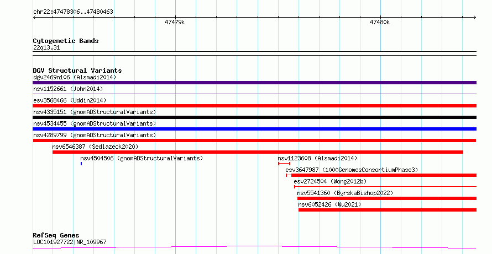Click the dgv2469n106 (Alsmadi2014) purple variant bar
This screenshot has height=254, width=492.
click(254, 83)
